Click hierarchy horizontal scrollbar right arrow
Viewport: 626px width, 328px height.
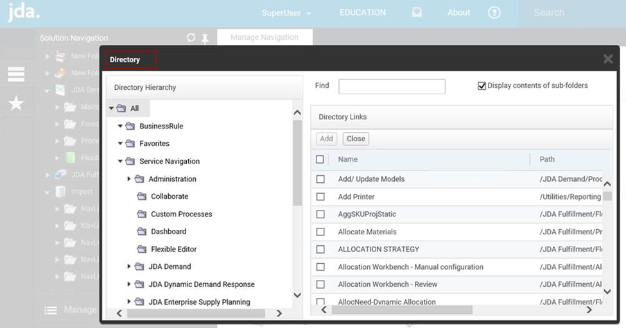pos(279,314)
